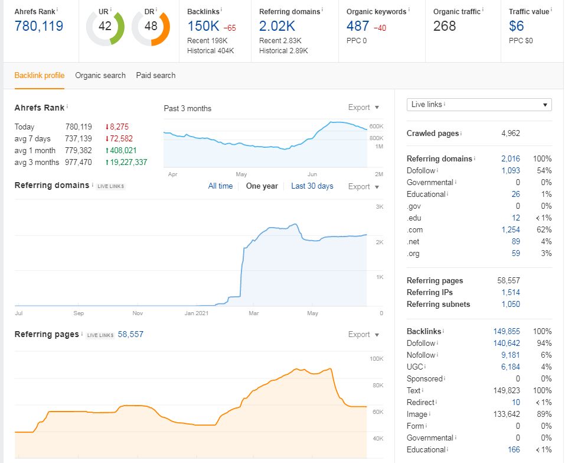Open UGC backlinks 6,184
Screen dimensions: 565x463
coord(511,367)
